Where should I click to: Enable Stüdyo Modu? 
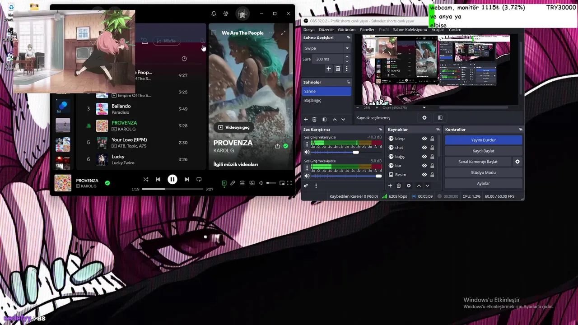[483, 172]
